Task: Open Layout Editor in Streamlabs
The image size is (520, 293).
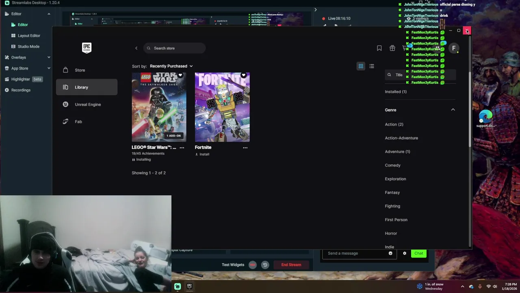Action: (x=29, y=36)
